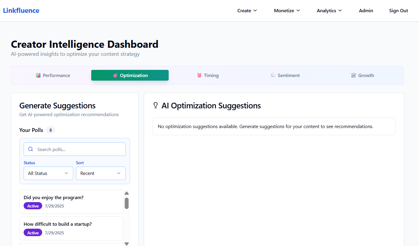Open the Analytics dropdown menu
The height and width of the screenshot is (246, 419).
[329, 11]
